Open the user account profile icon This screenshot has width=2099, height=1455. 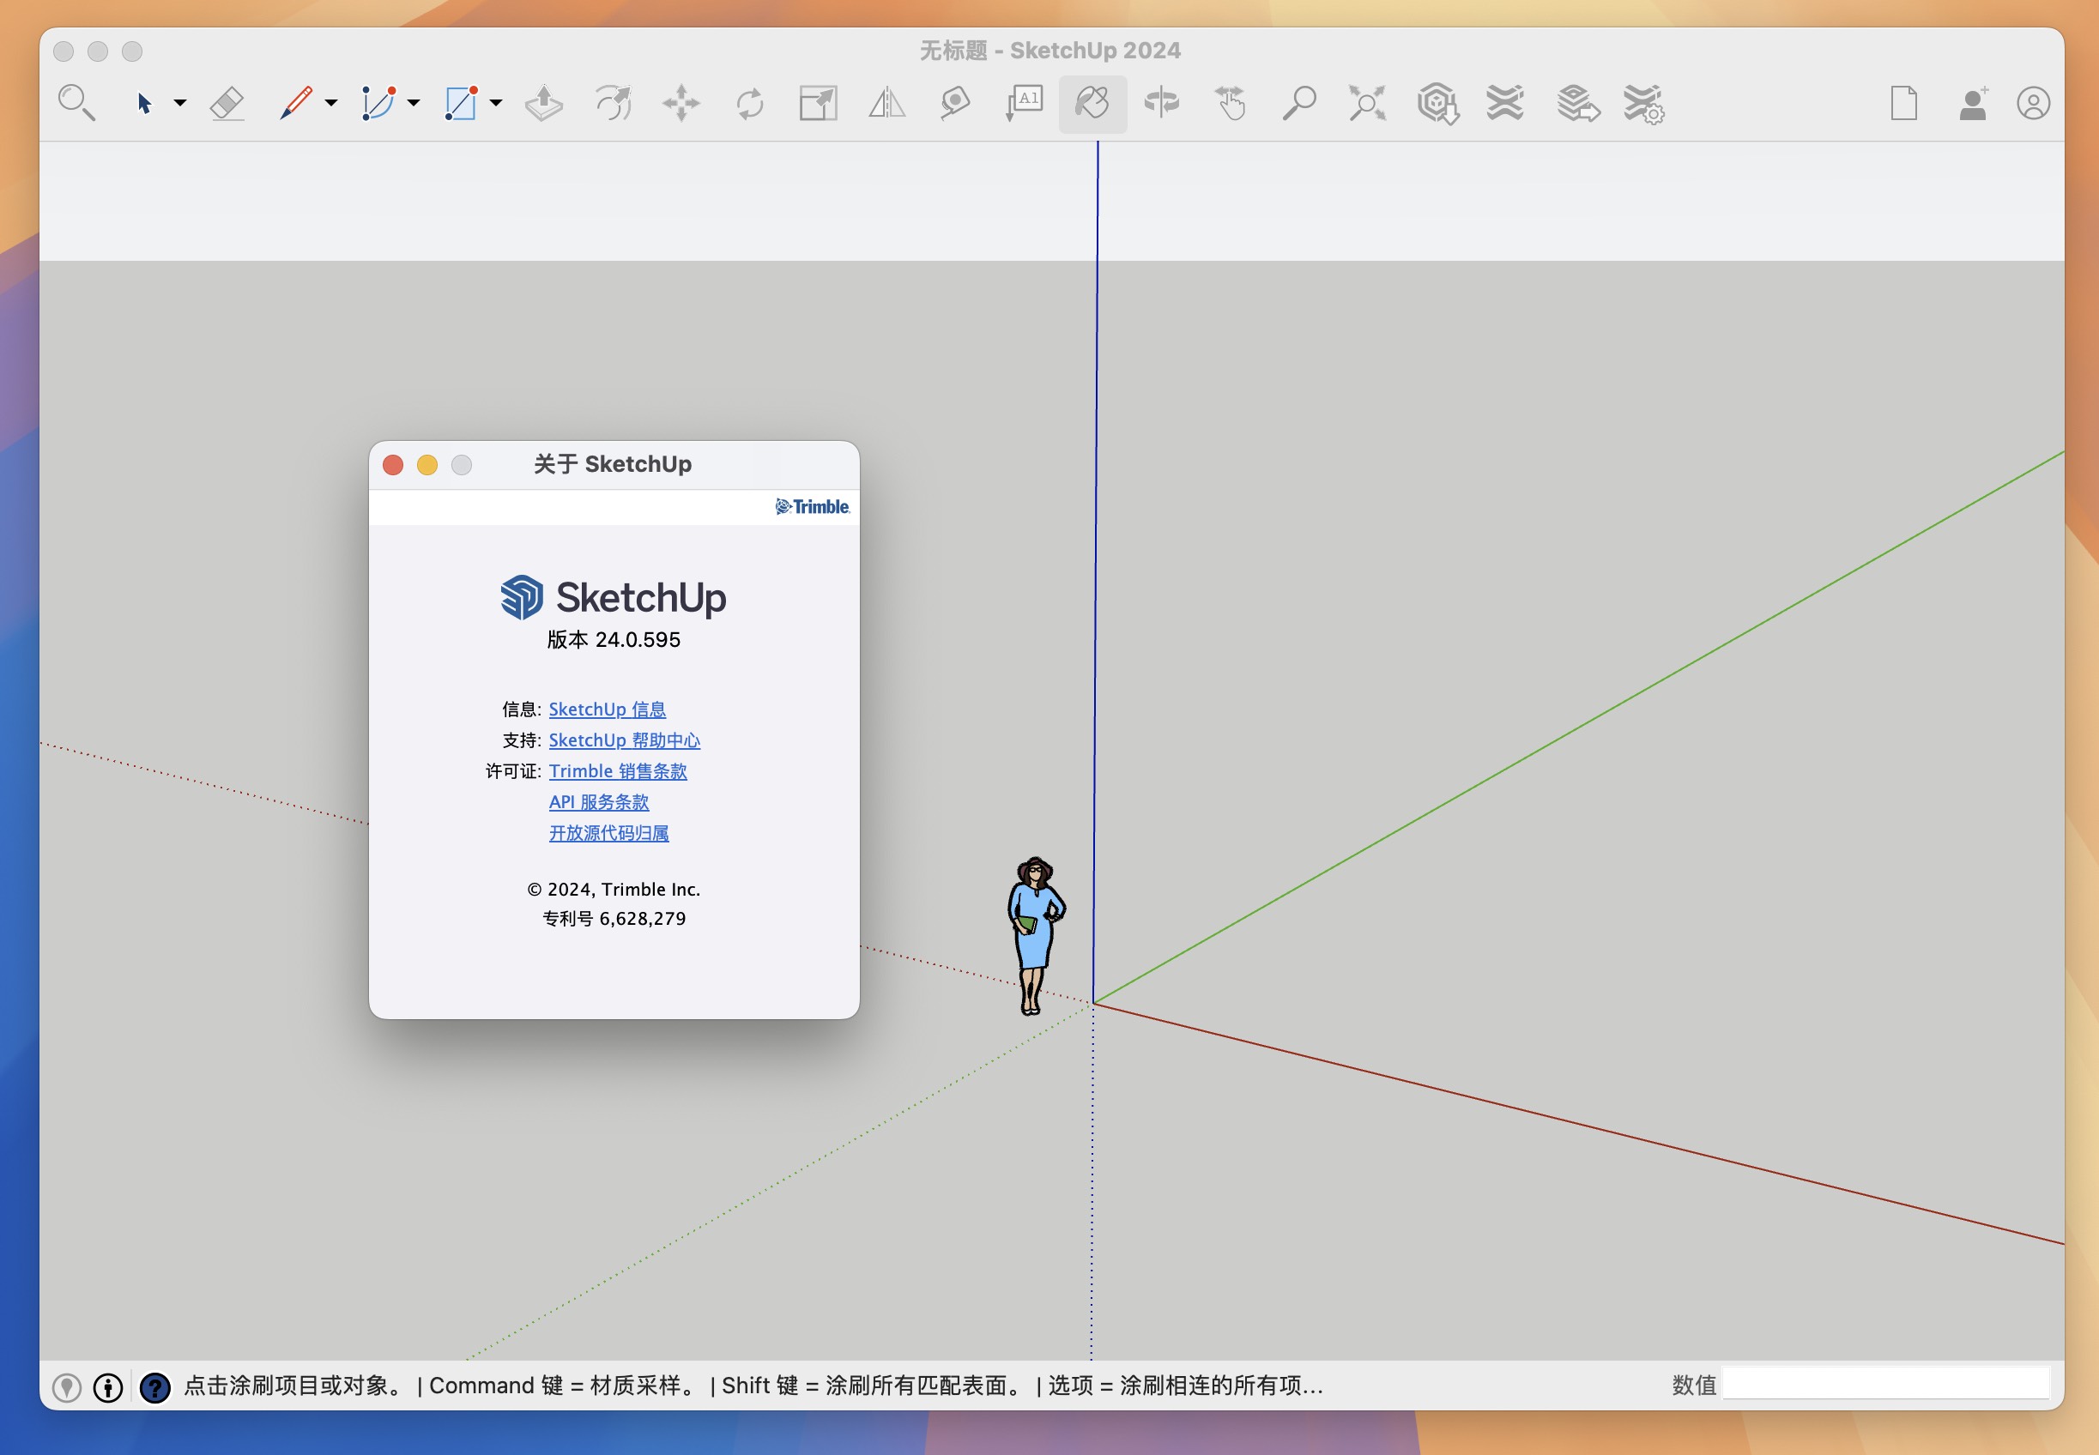(x=2033, y=103)
